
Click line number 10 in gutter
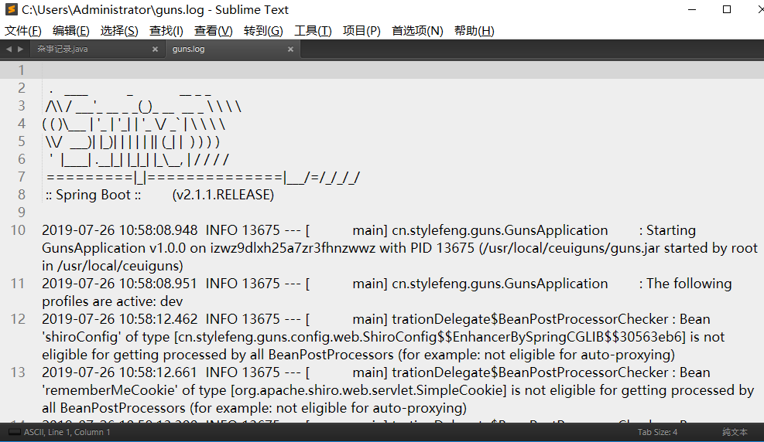coord(18,230)
